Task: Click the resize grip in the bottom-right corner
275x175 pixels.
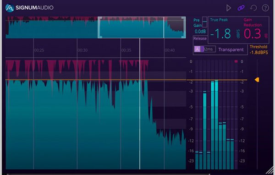Action: [270, 170]
